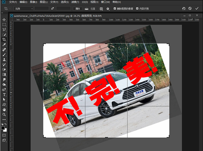Image resolution: width=203 pixels, height=151 pixels.
Task: Click the foreground color swatch
Action: tap(3, 128)
